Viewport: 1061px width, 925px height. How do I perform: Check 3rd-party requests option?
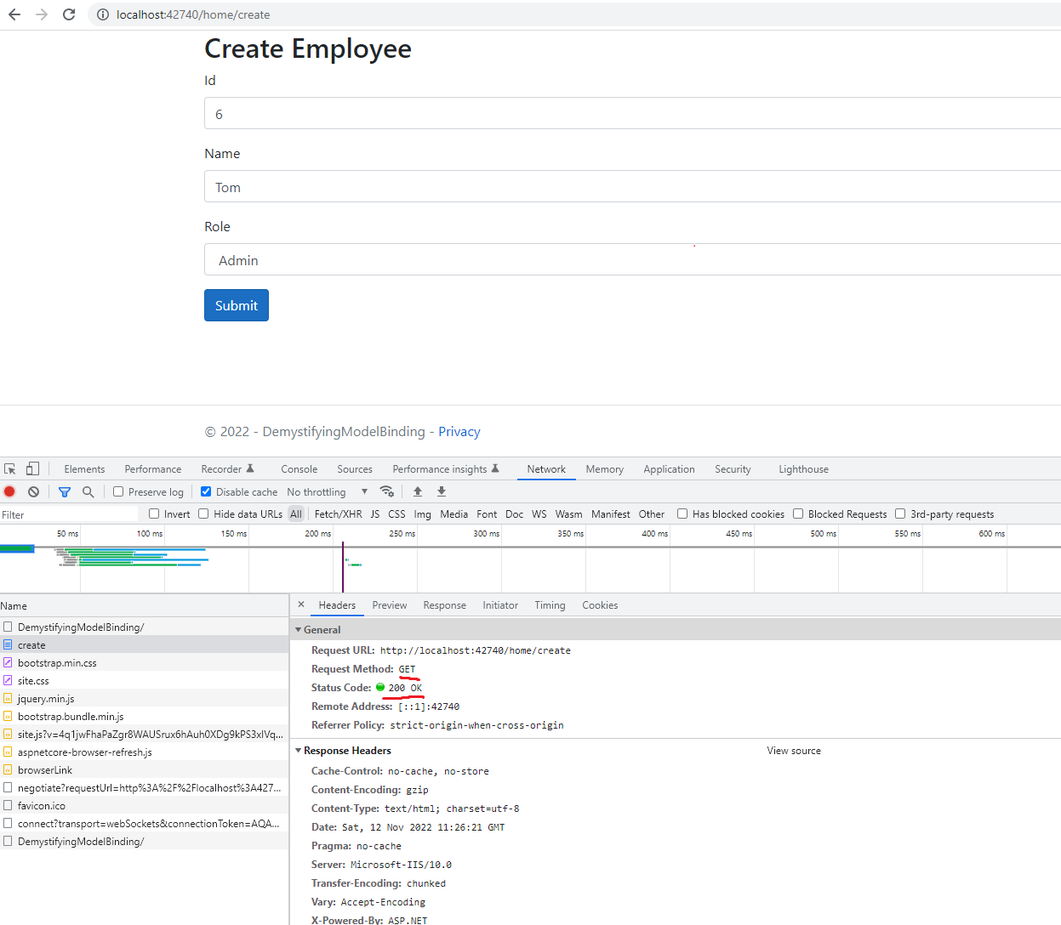(900, 514)
